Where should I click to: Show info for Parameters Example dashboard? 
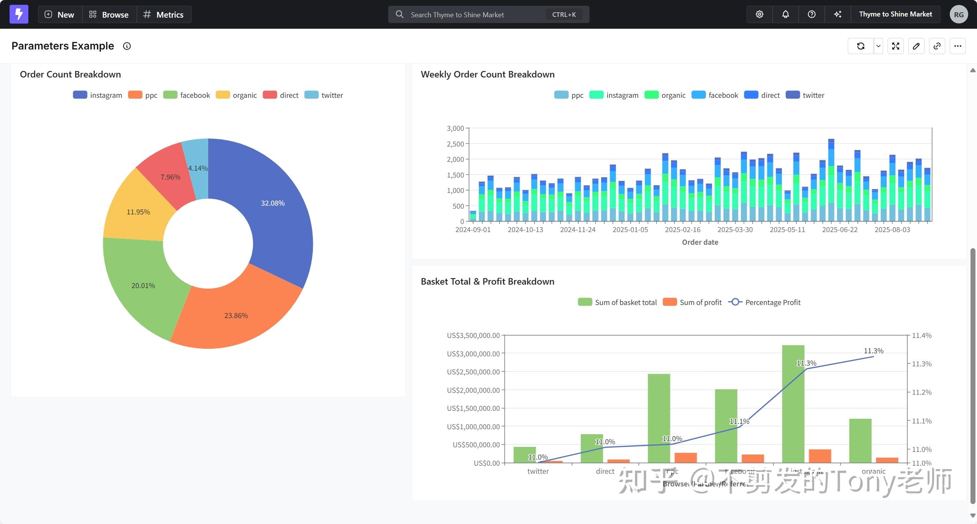click(127, 46)
